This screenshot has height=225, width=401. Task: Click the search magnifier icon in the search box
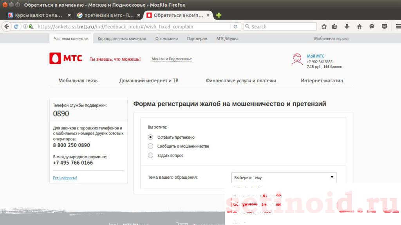coord(247,26)
